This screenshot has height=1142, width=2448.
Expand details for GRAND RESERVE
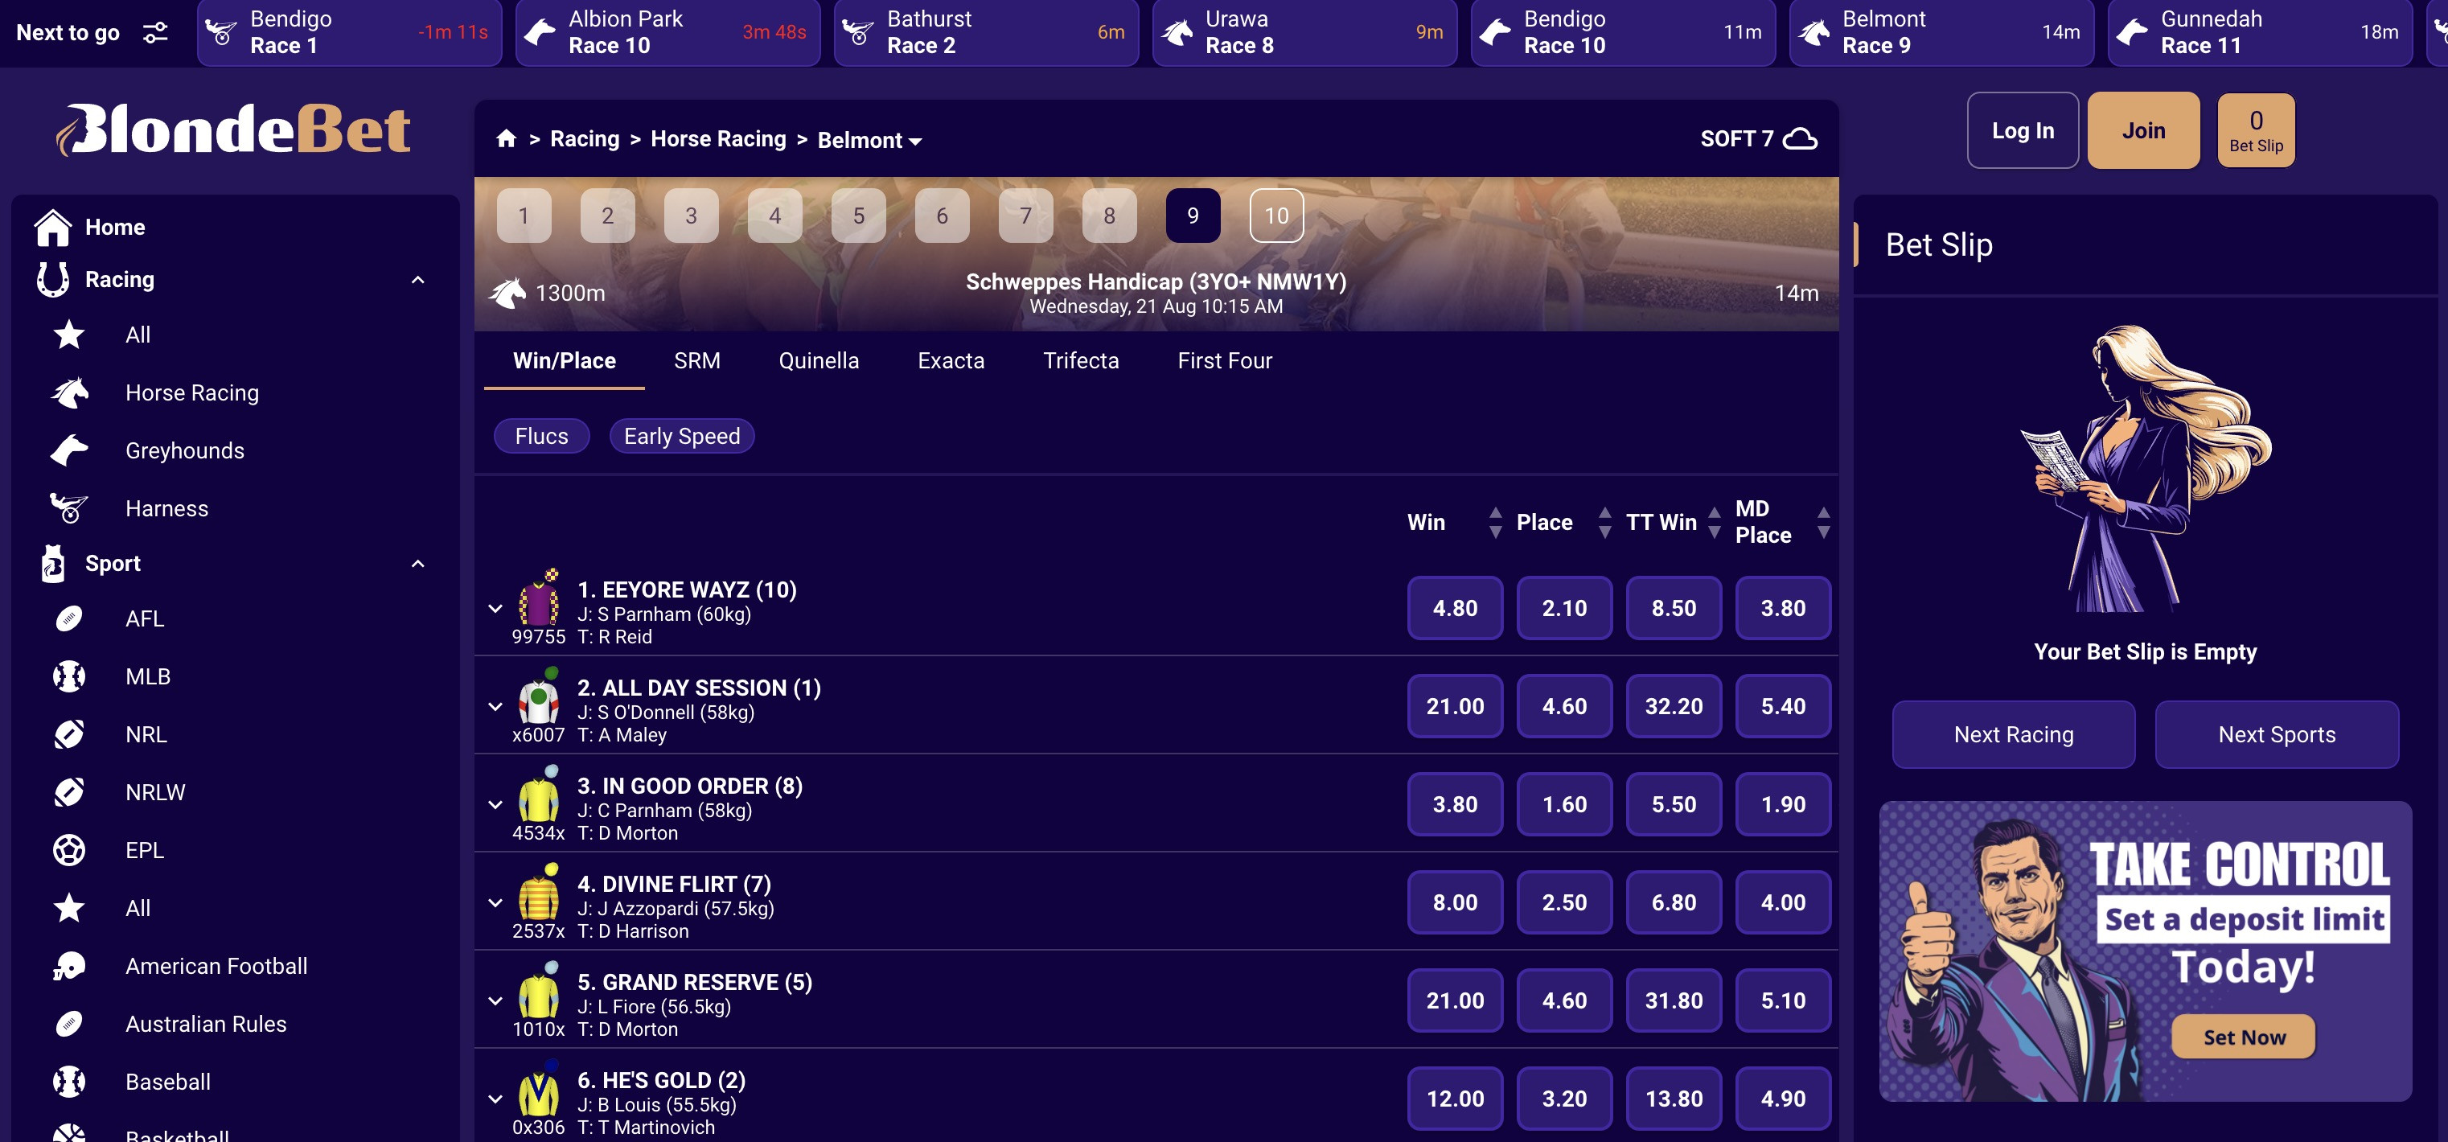tap(495, 1000)
